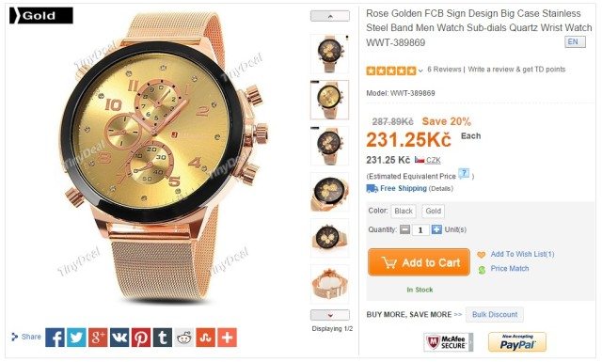Select the Black color option
602x362 pixels.
(x=404, y=212)
